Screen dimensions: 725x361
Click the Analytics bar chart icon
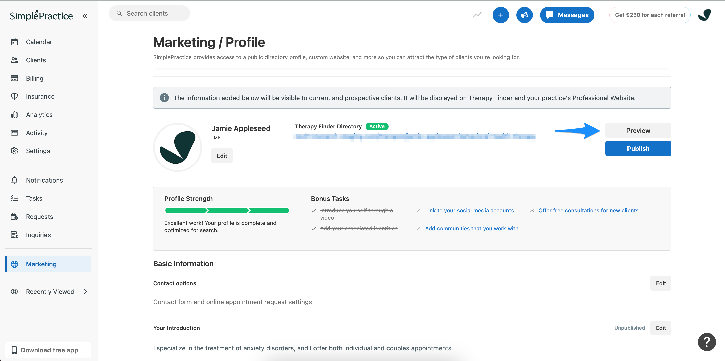tap(14, 114)
